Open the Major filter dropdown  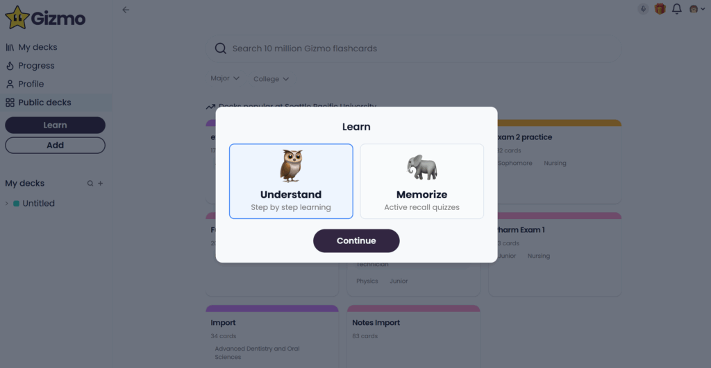tap(225, 79)
